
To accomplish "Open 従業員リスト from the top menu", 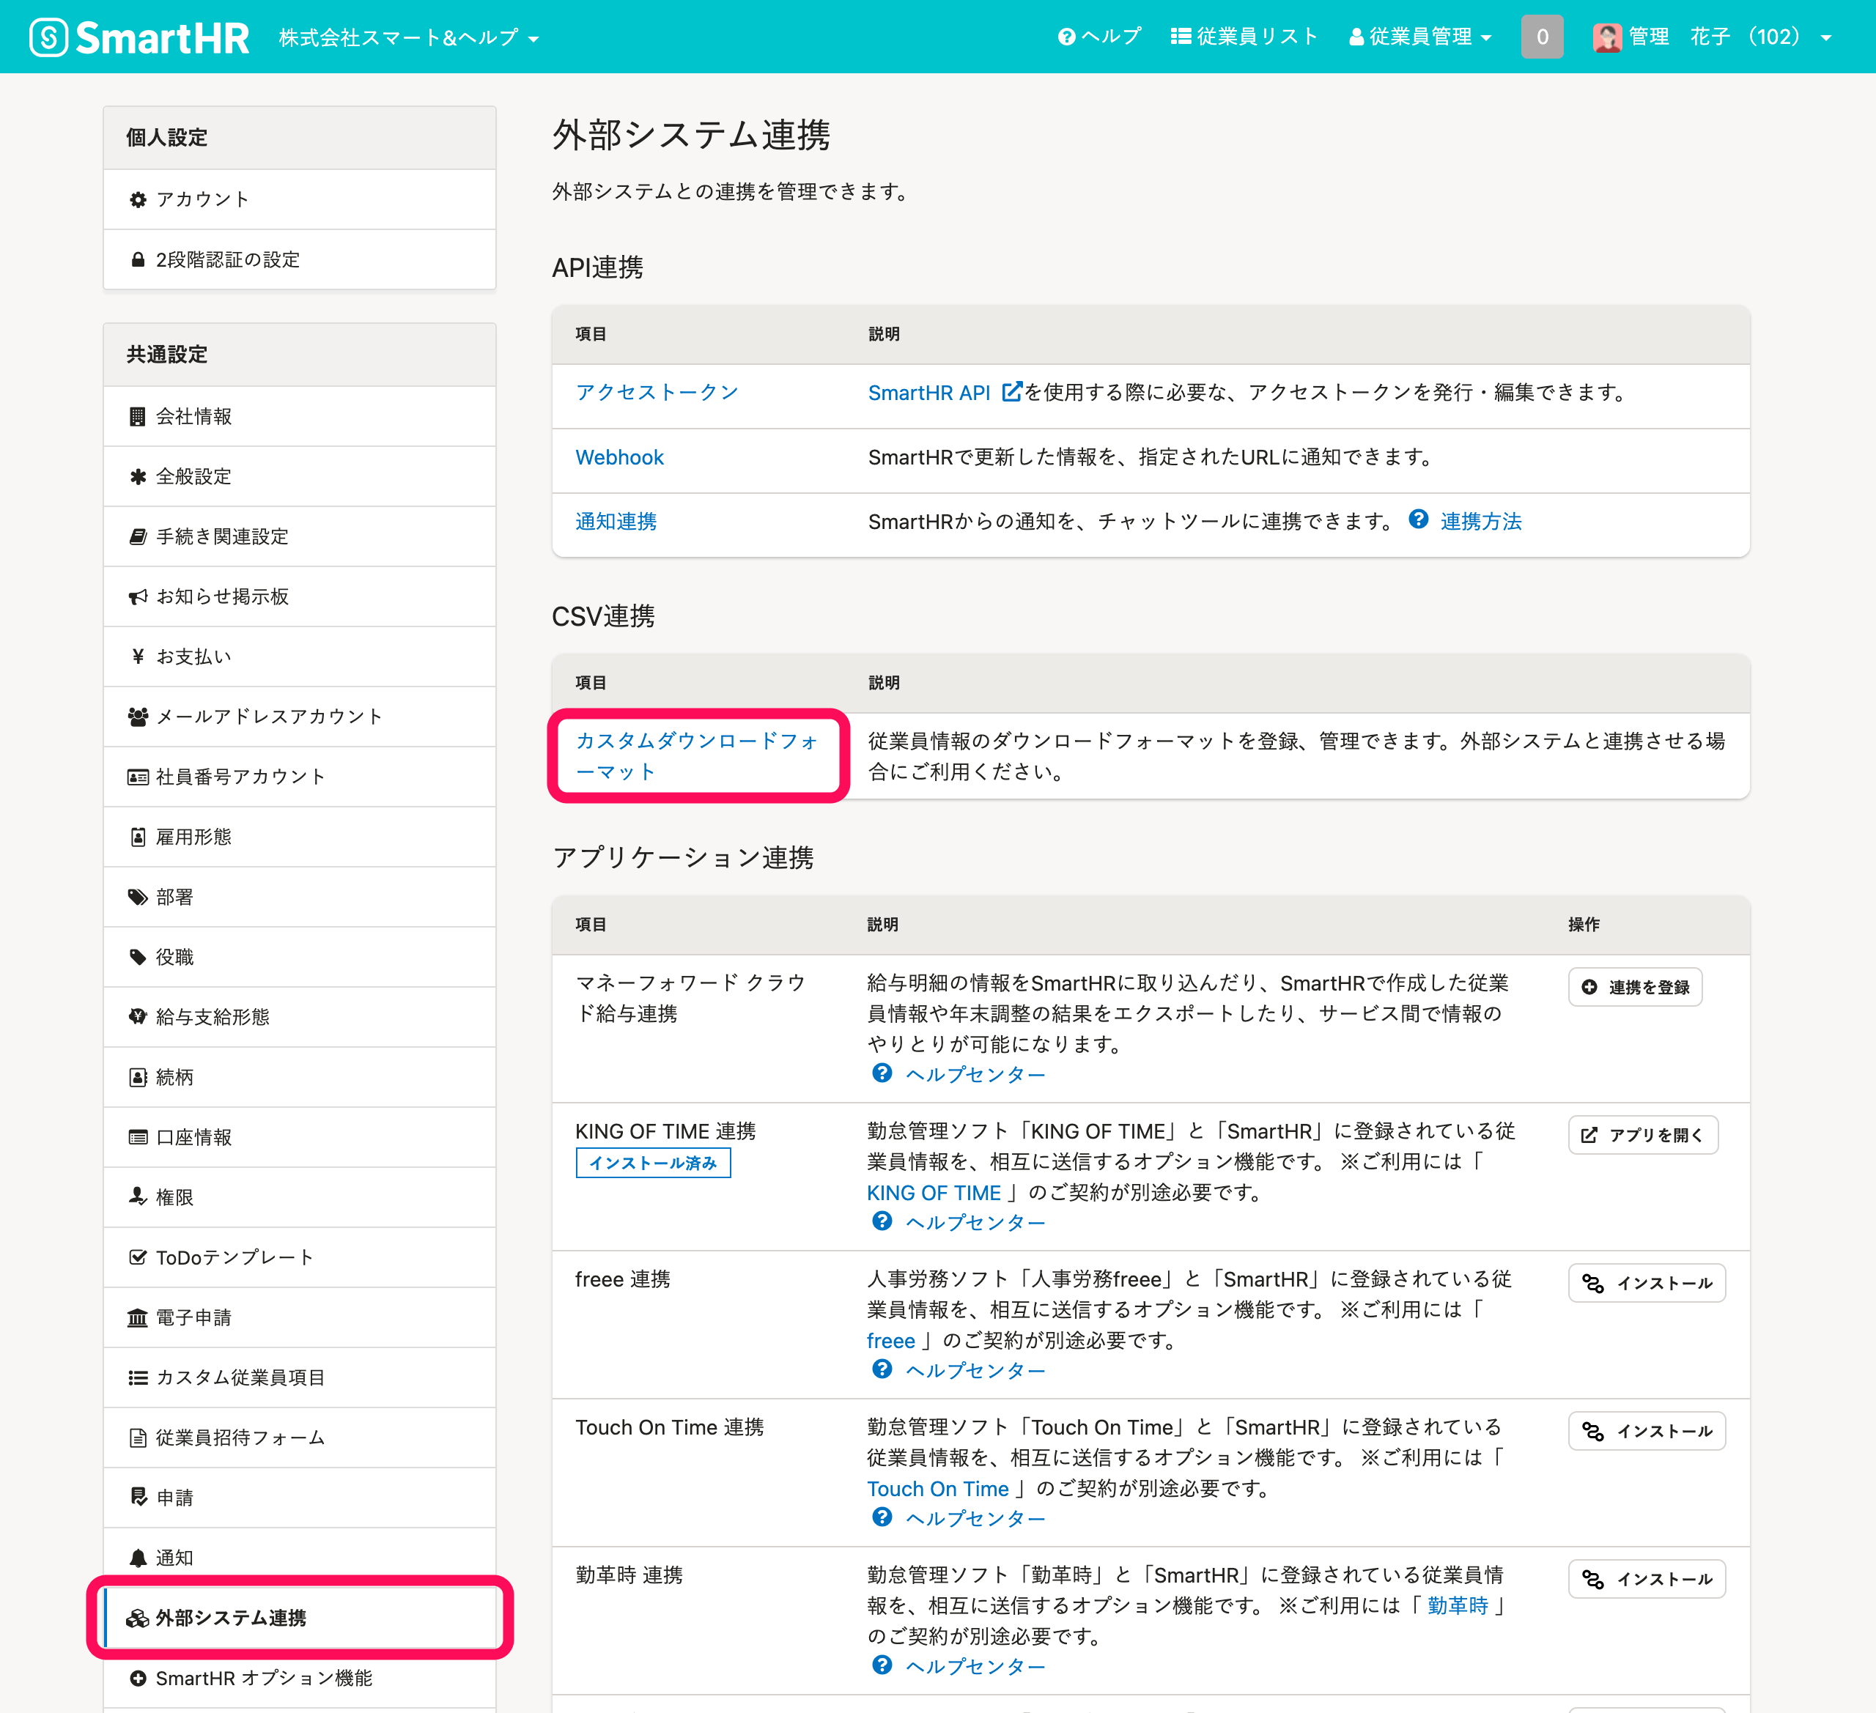I will coord(1244,37).
